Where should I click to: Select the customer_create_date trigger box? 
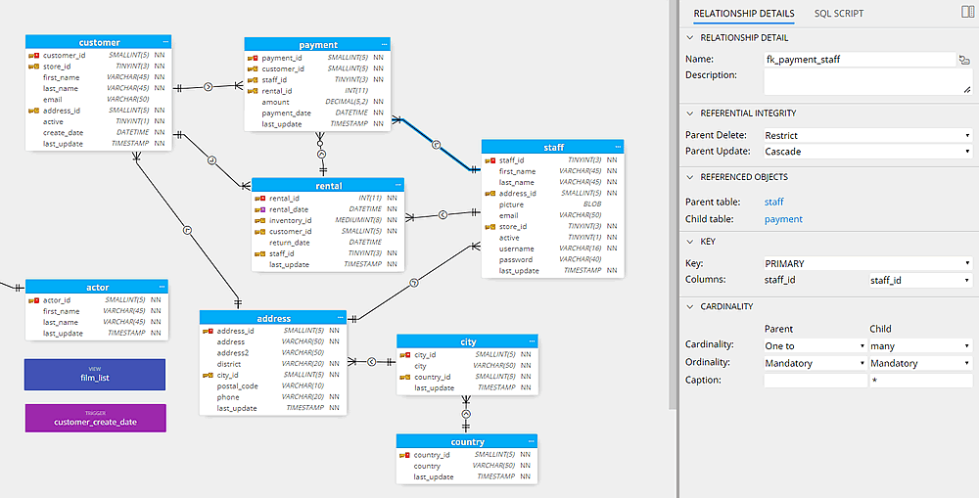pos(96,418)
